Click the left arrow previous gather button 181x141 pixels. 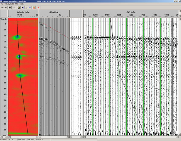click(2, 7)
